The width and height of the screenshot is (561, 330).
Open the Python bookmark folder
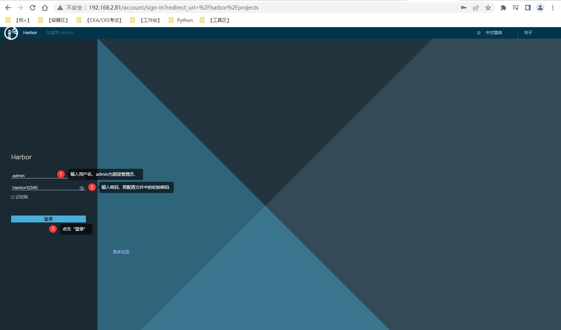(181, 20)
